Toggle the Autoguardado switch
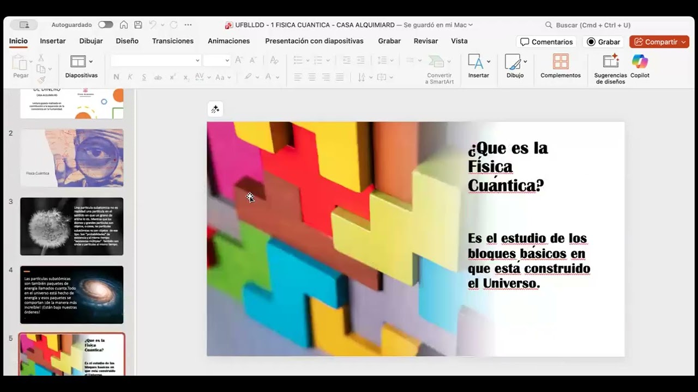Screen dimensions: 698x392 point(105,24)
